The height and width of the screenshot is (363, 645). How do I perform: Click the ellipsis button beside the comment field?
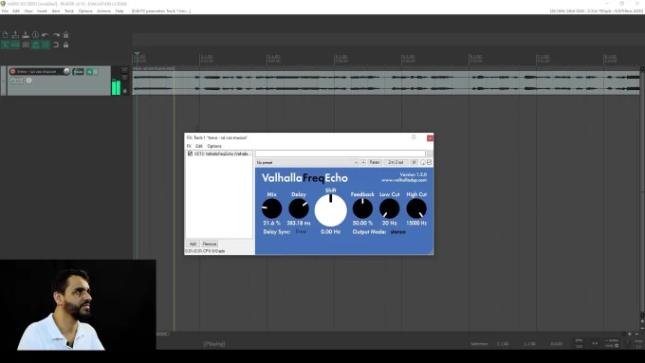tap(430, 154)
